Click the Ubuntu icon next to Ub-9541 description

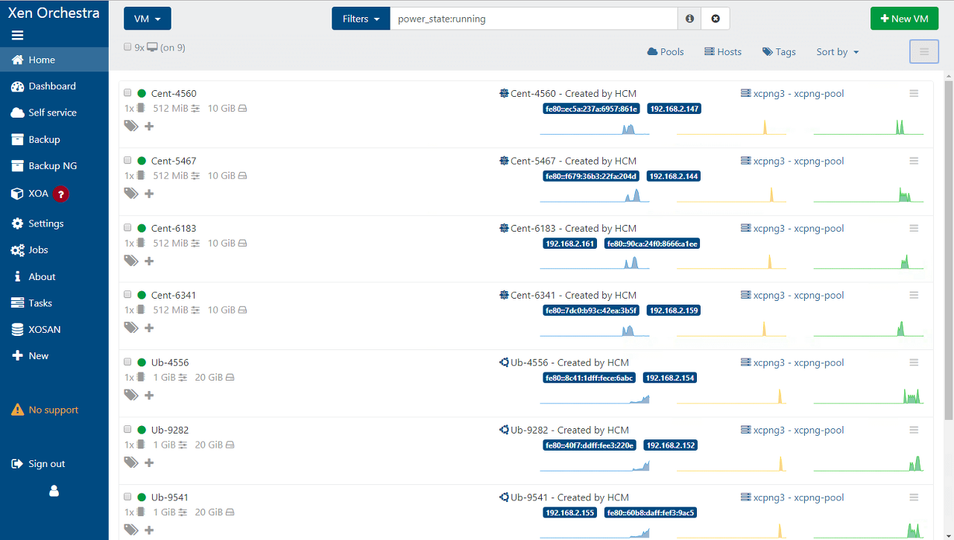click(504, 497)
